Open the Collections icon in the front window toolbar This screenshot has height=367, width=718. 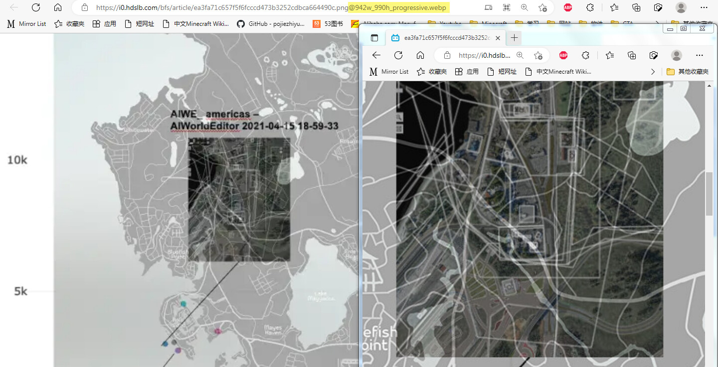[632, 55]
